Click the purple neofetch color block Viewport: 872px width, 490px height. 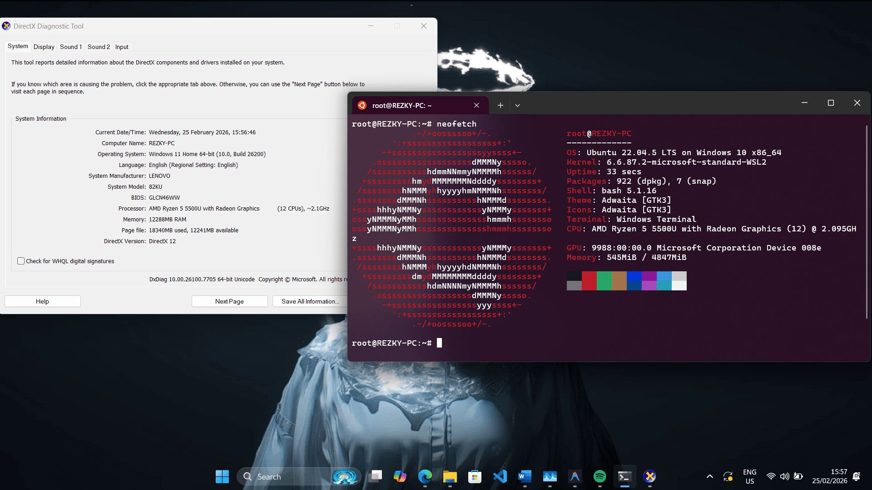pyautogui.click(x=649, y=281)
